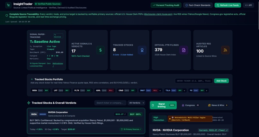Image resolution: width=259 pixels, height=137 pixels.
Task: Click Refresh Live Feeds button
Action: [x=228, y=5]
